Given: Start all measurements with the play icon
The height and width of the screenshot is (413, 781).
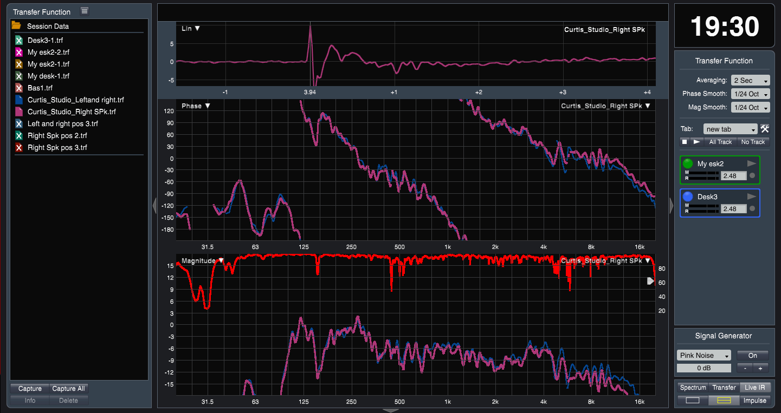Looking at the screenshot, I should click(697, 142).
